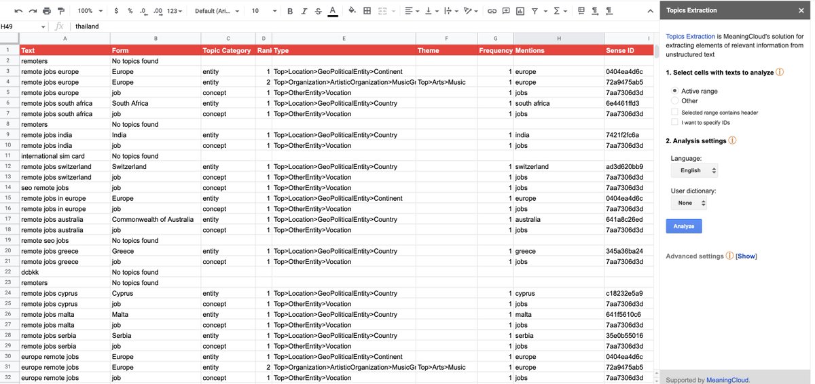Select row 11 header
Screen dimensions: 815x384
(x=10, y=156)
